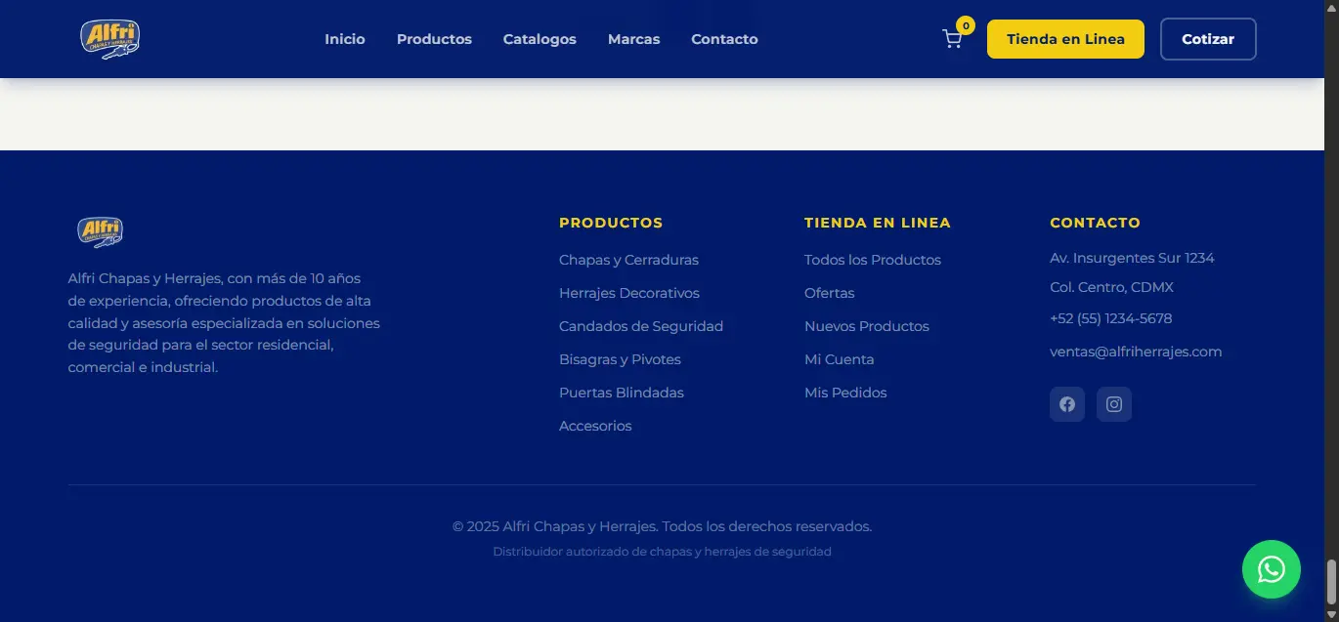Click the Distribuidor autorizado text line
This screenshot has height=622, width=1339.
pos(662,552)
